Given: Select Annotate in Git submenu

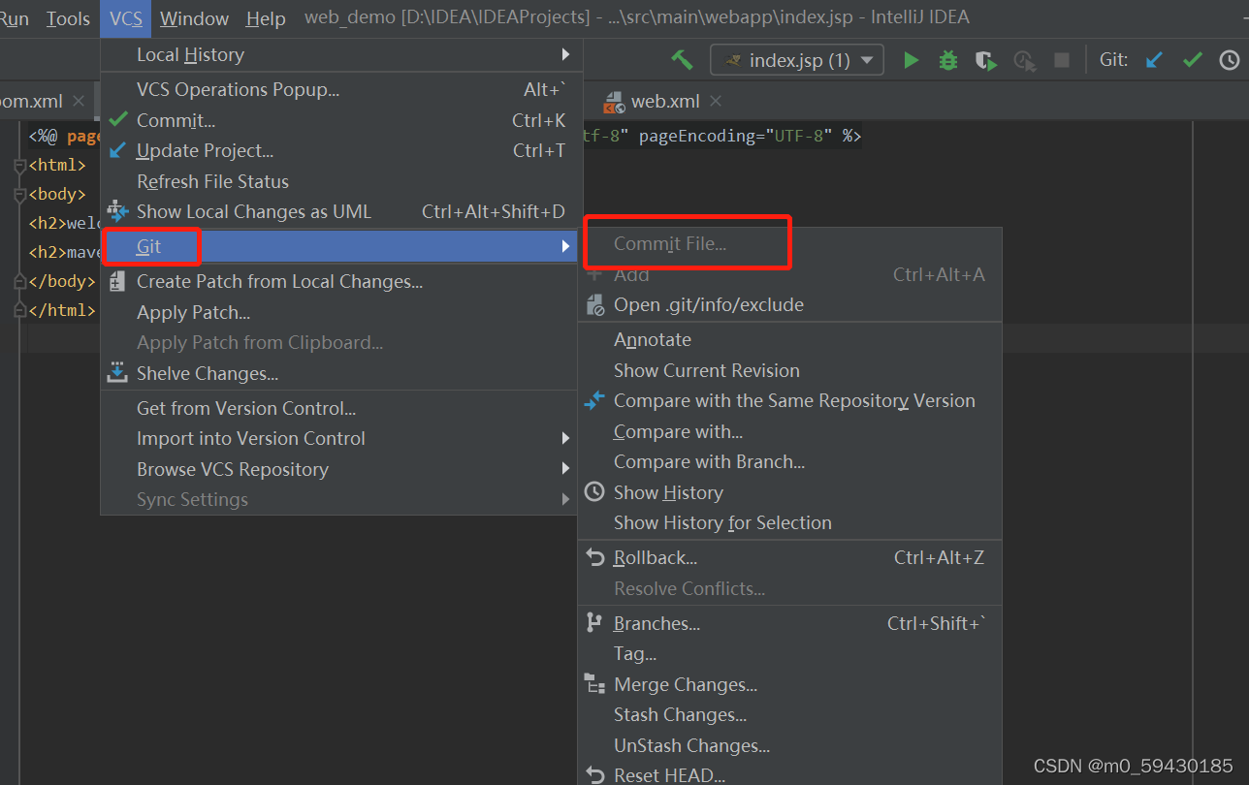Looking at the screenshot, I should (789, 339).
